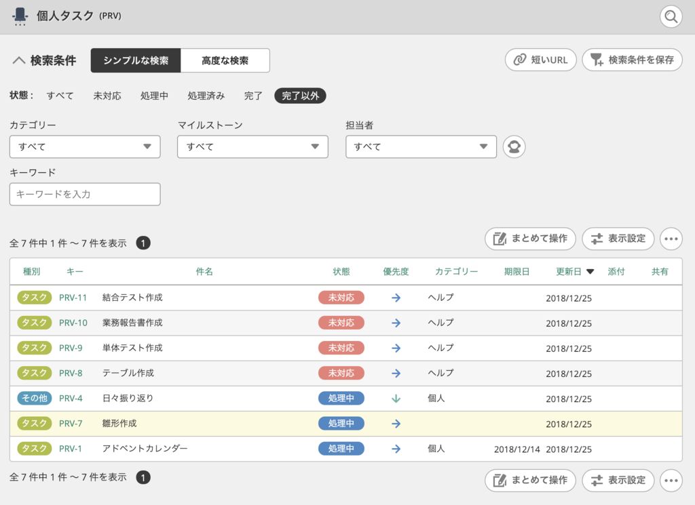Click the 処理中 status badge for PRV-7
This screenshot has height=505, width=695.
(341, 424)
